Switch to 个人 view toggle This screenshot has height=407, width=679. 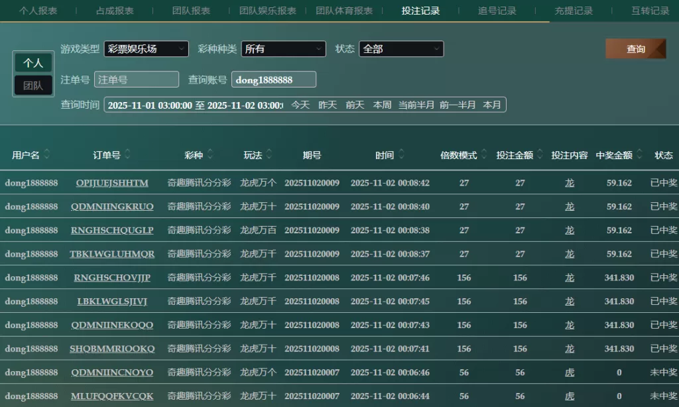(33, 63)
